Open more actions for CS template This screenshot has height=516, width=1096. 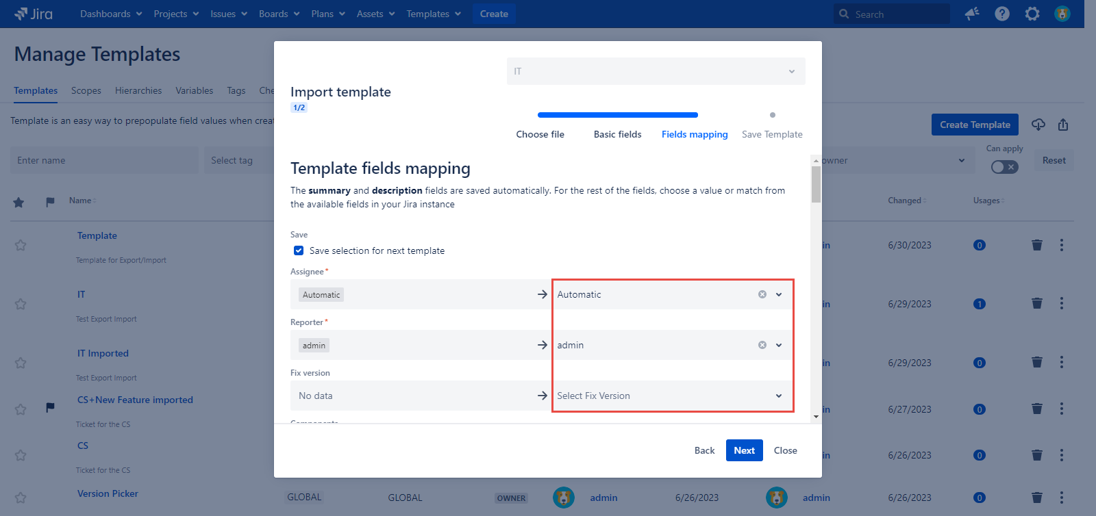(1061, 455)
